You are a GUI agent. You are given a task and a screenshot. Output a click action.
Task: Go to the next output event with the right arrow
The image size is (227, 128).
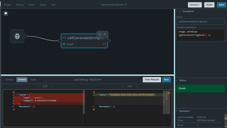[x=137, y=86]
